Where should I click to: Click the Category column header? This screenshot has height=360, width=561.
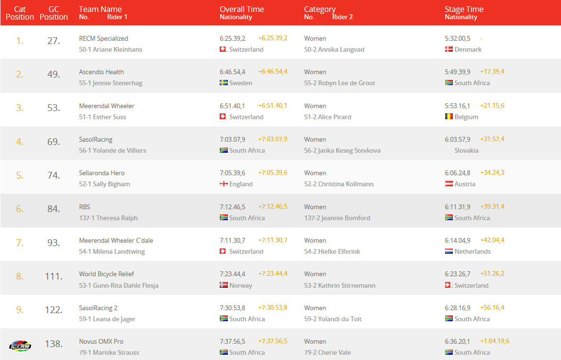tap(320, 9)
